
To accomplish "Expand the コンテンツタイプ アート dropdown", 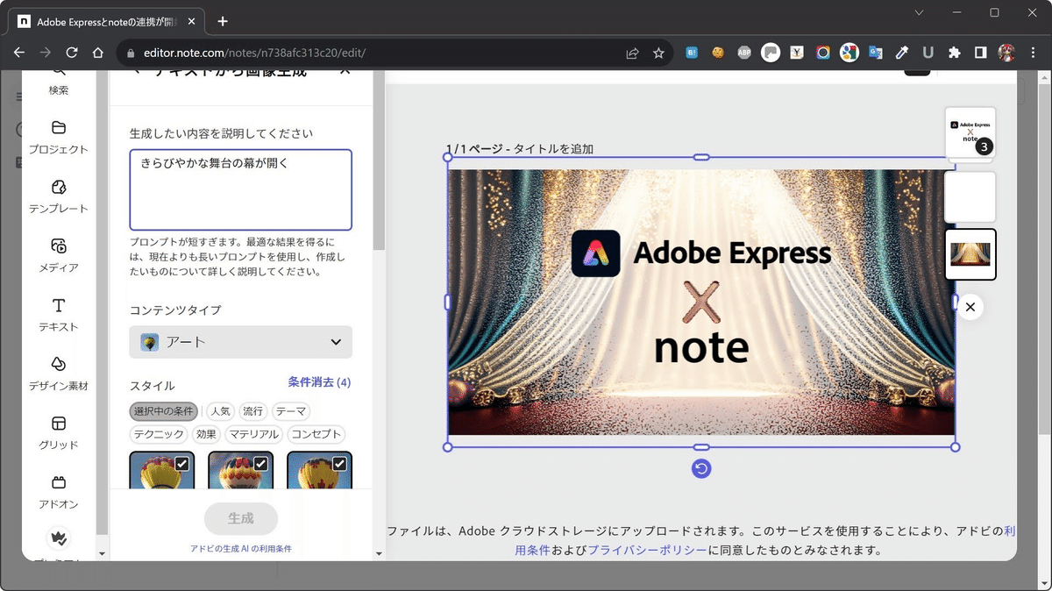I will point(241,342).
